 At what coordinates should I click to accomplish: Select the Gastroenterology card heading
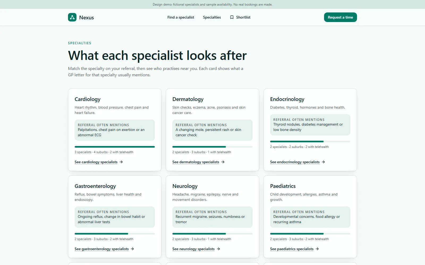(x=95, y=186)
